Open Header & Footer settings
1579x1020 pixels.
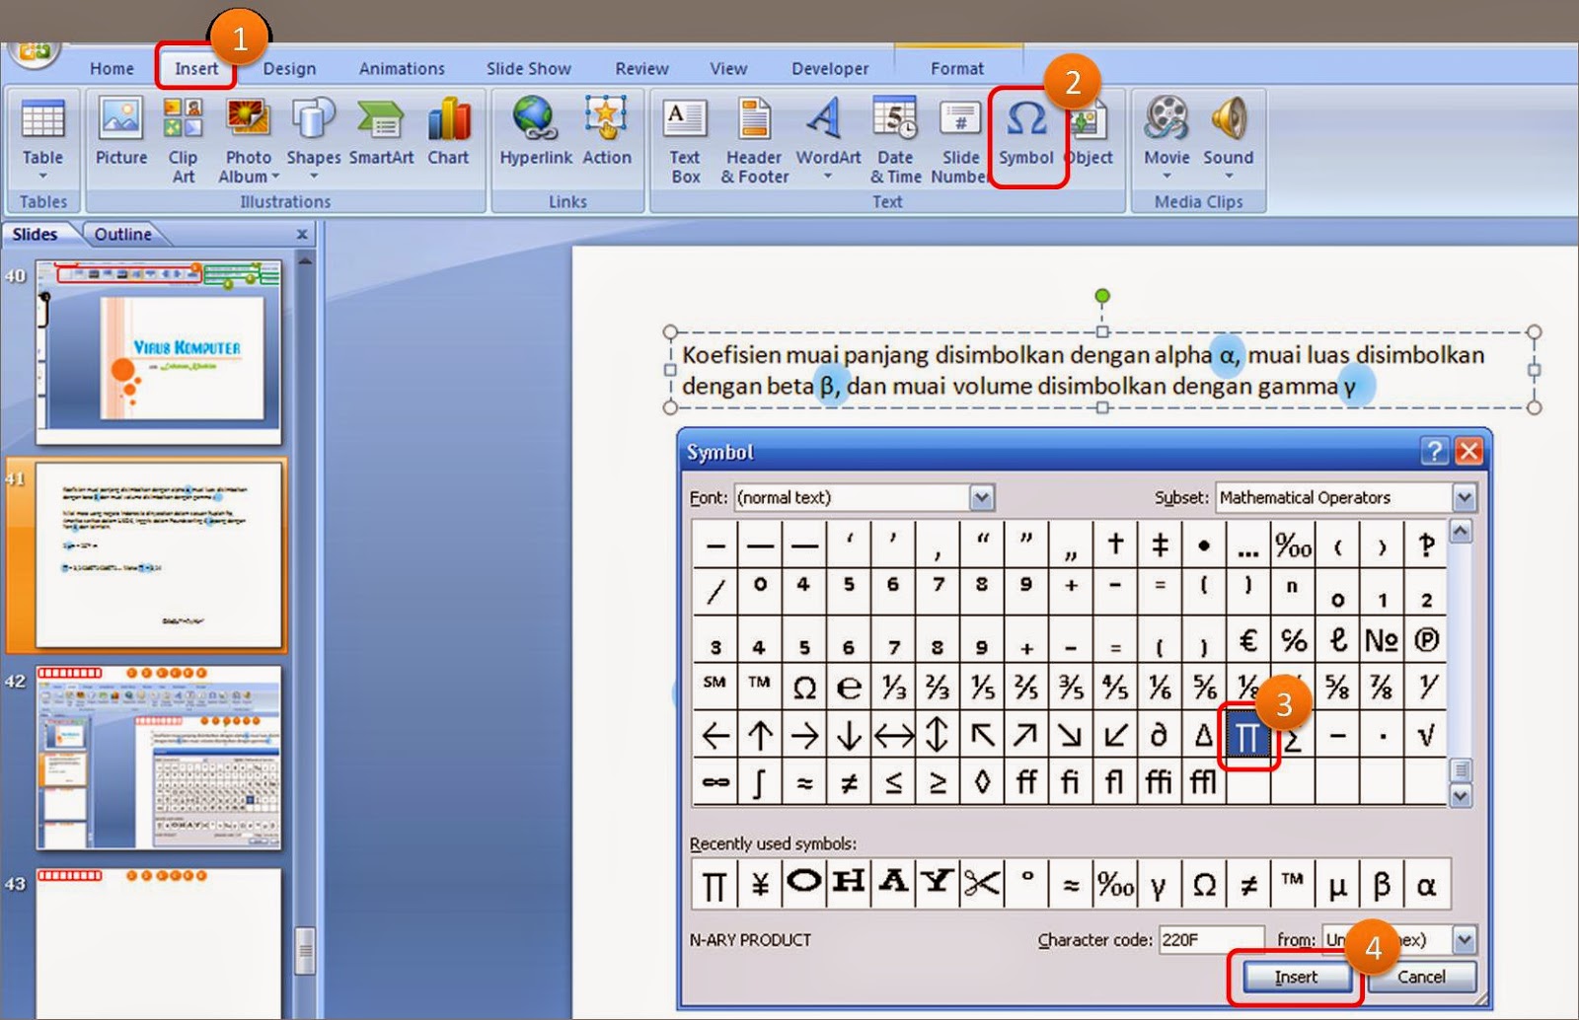[752, 138]
